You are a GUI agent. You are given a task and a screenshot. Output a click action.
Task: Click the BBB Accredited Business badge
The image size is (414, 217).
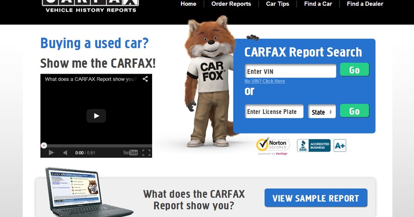coord(314,145)
